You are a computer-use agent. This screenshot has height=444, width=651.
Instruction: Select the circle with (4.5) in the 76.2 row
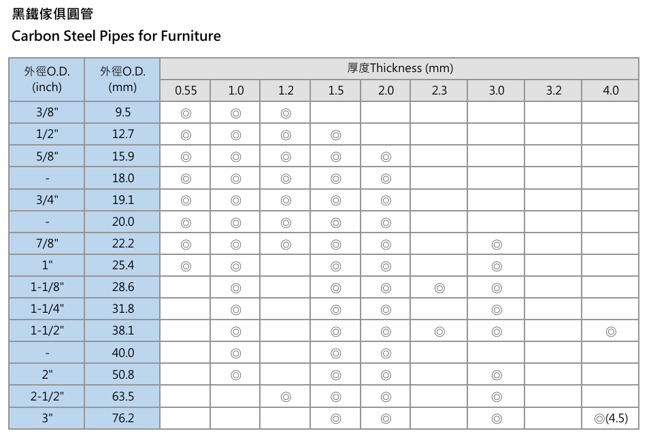tap(611, 418)
